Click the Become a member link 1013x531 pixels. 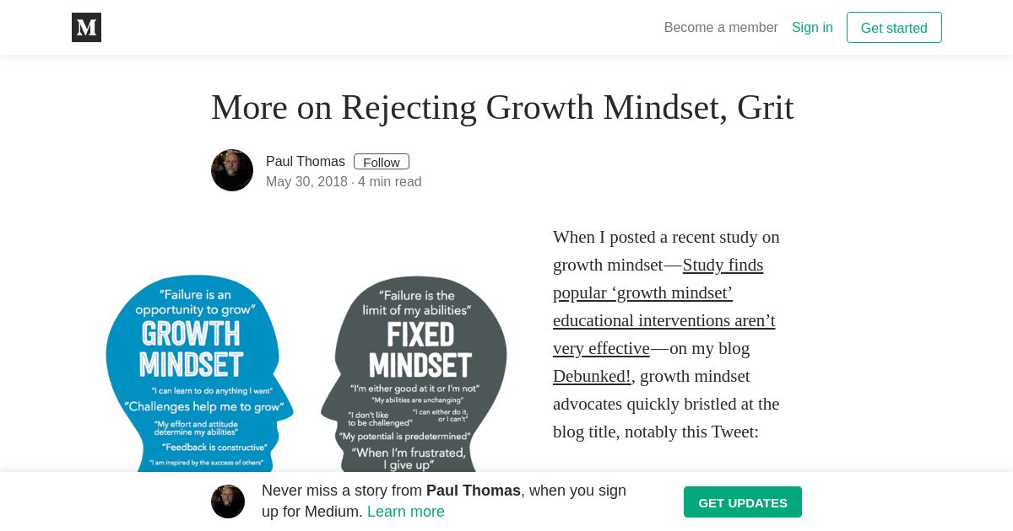721,27
